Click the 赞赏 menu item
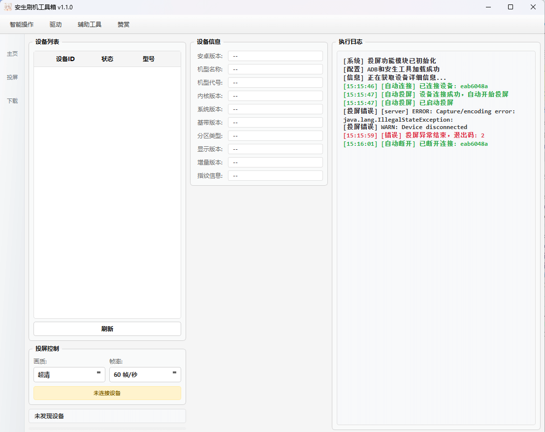 point(123,24)
